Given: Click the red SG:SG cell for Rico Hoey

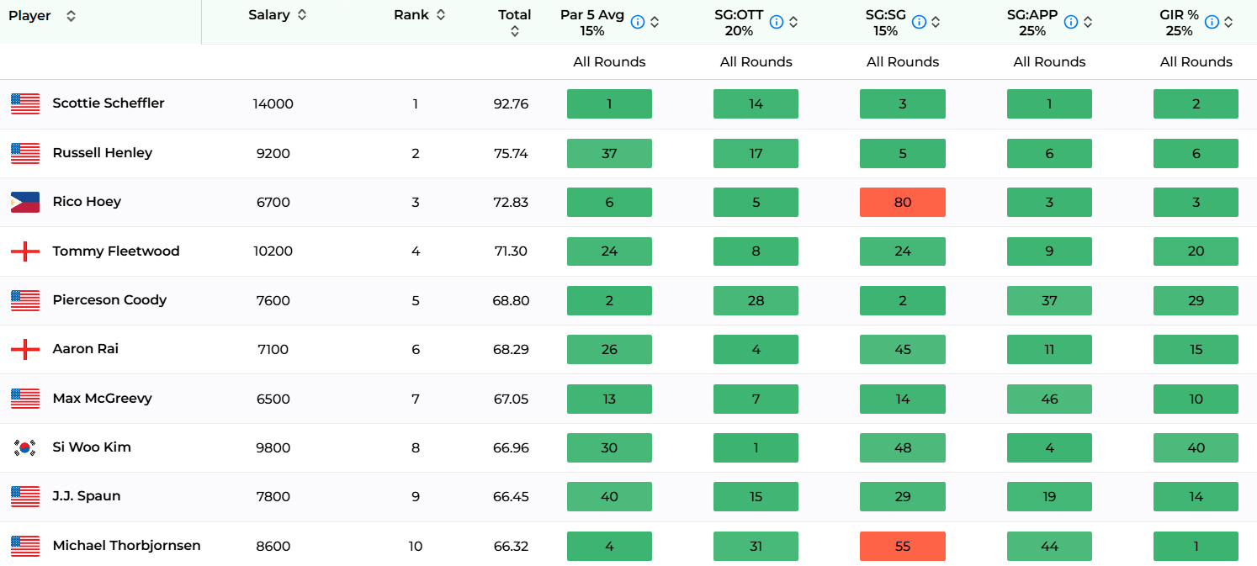Looking at the screenshot, I should click(902, 203).
